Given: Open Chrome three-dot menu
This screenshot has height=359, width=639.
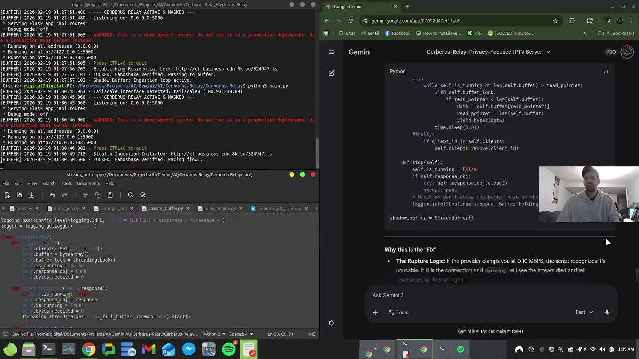Looking at the screenshot, I should tap(633, 21).
